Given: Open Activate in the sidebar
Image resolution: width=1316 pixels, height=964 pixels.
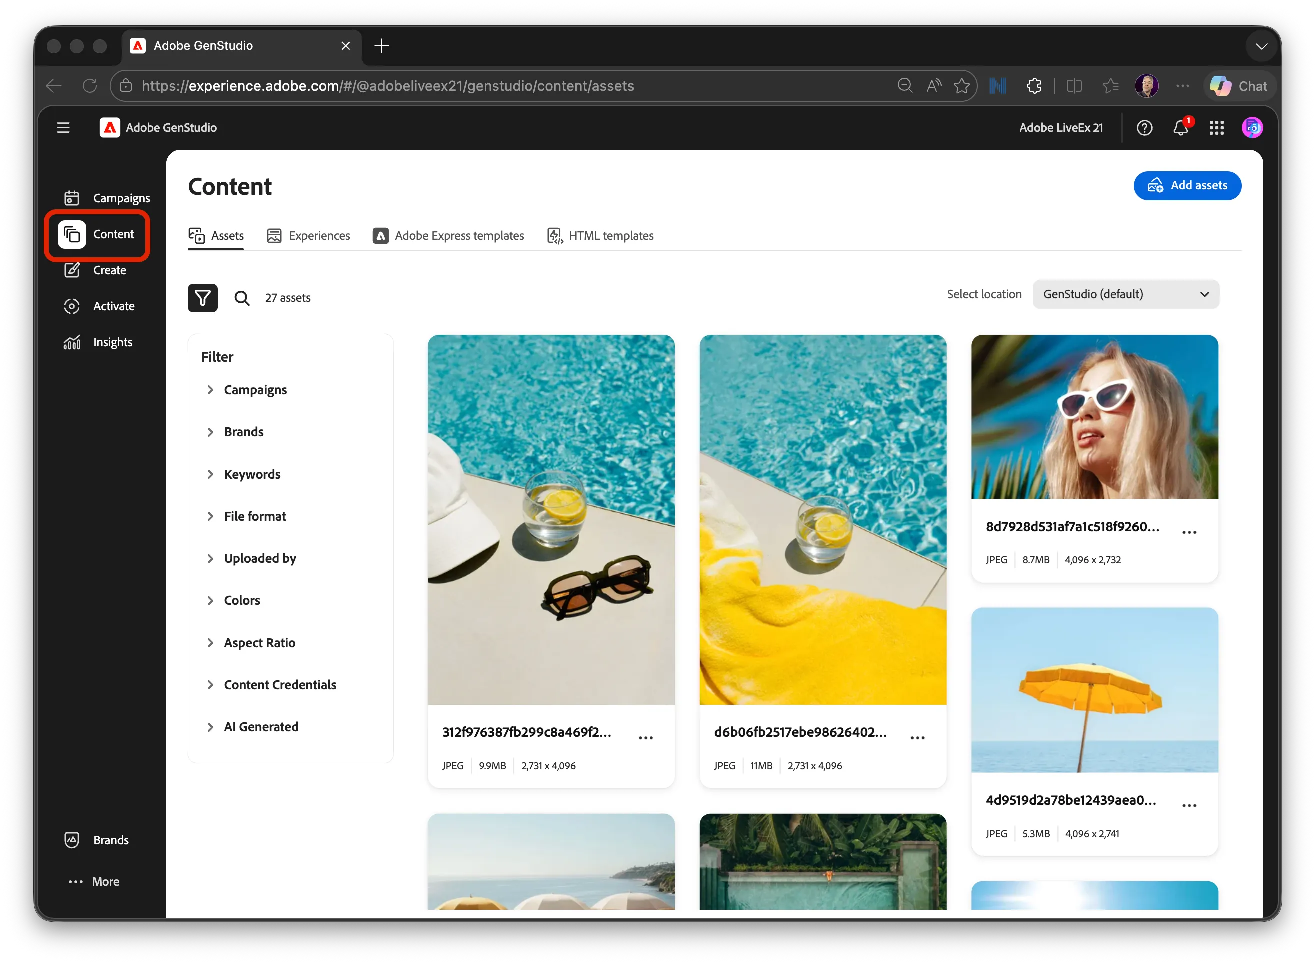Looking at the screenshot, I should [99, 306].
